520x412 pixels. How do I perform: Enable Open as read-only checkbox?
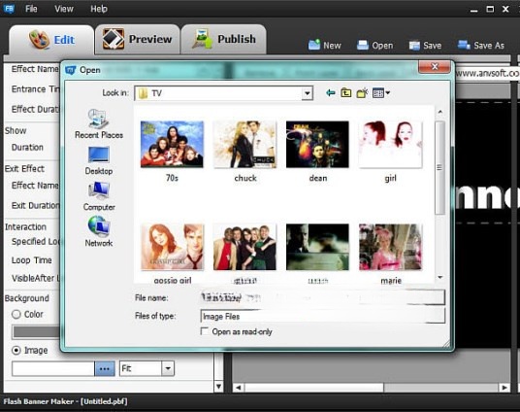point(205,331)
